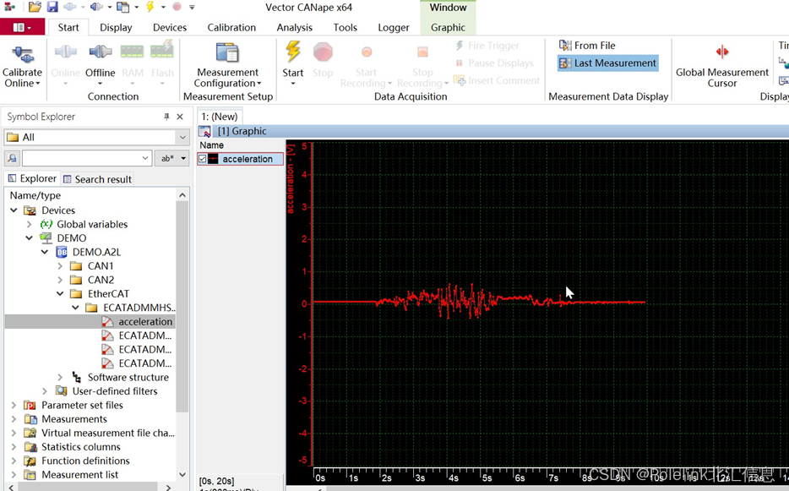Click the Name column header in legend

pyautogui.click(x=211, y=145)
